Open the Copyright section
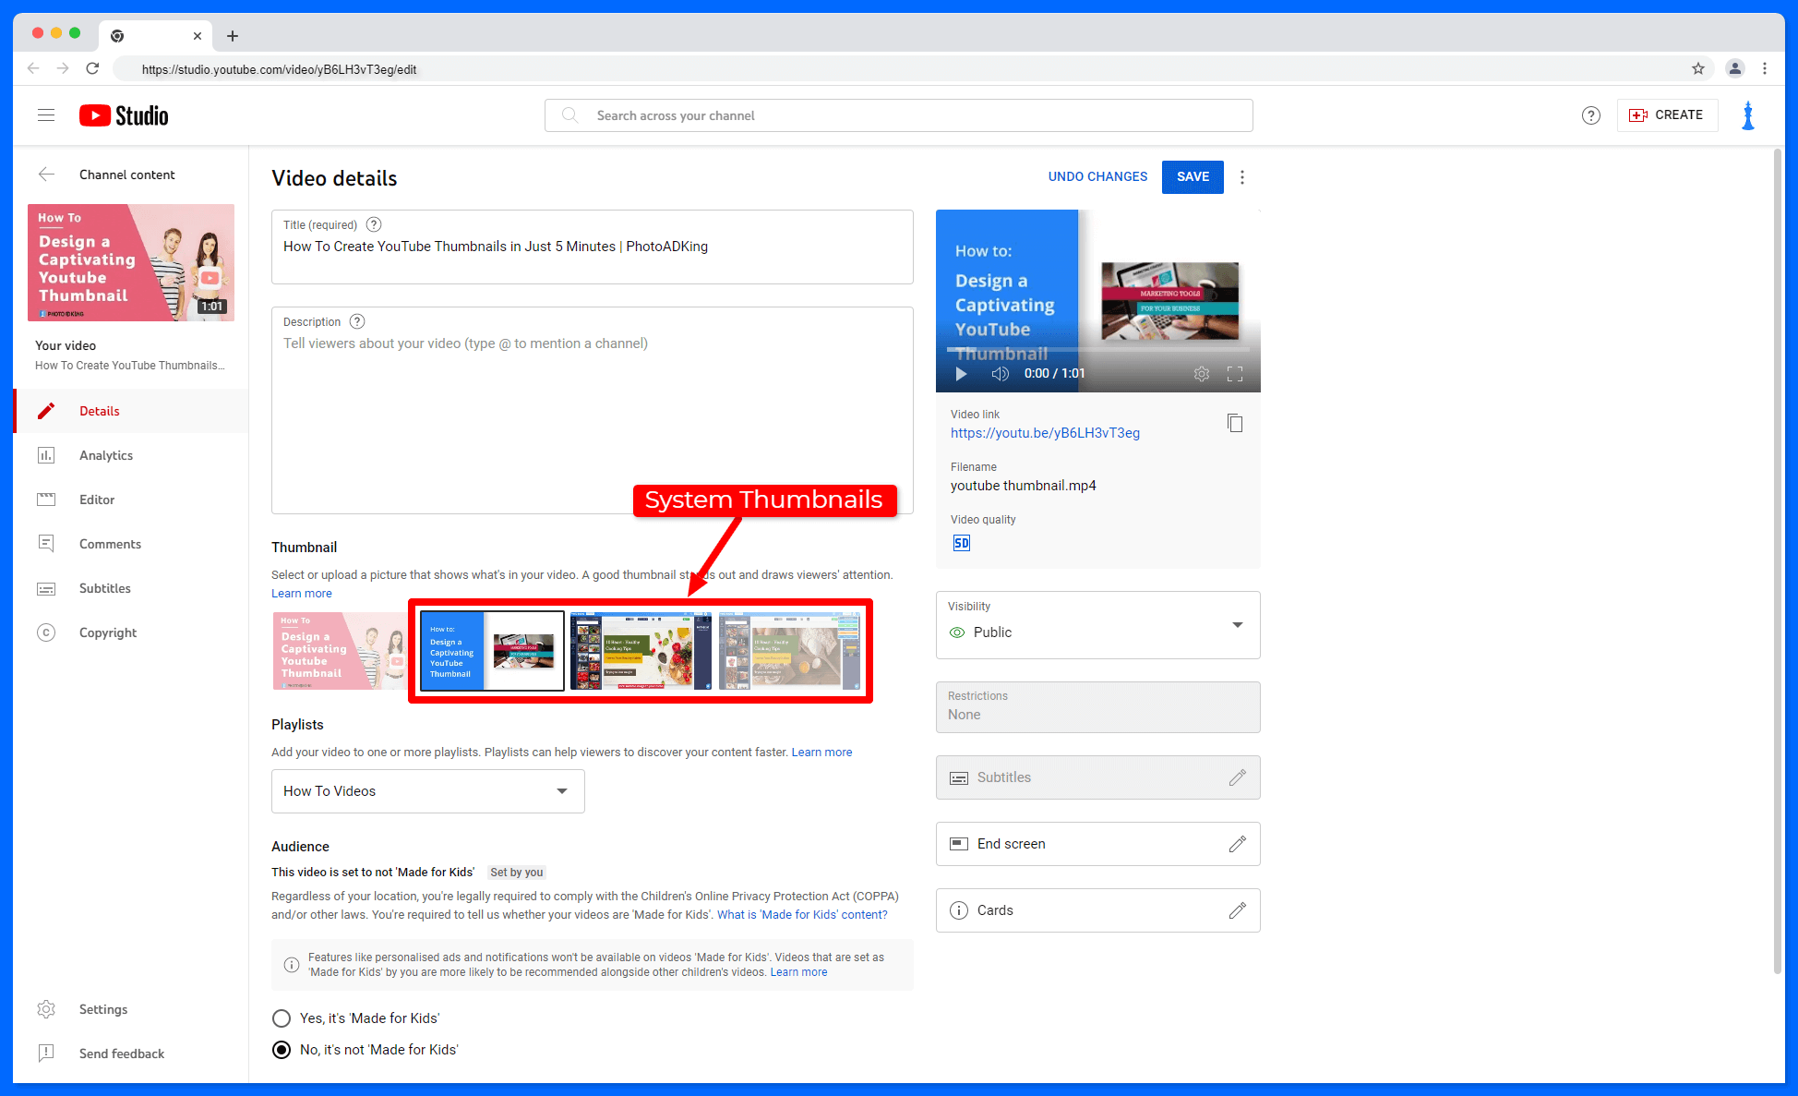The height and width of the screenshot is (1096, 1798). point(108,632)
